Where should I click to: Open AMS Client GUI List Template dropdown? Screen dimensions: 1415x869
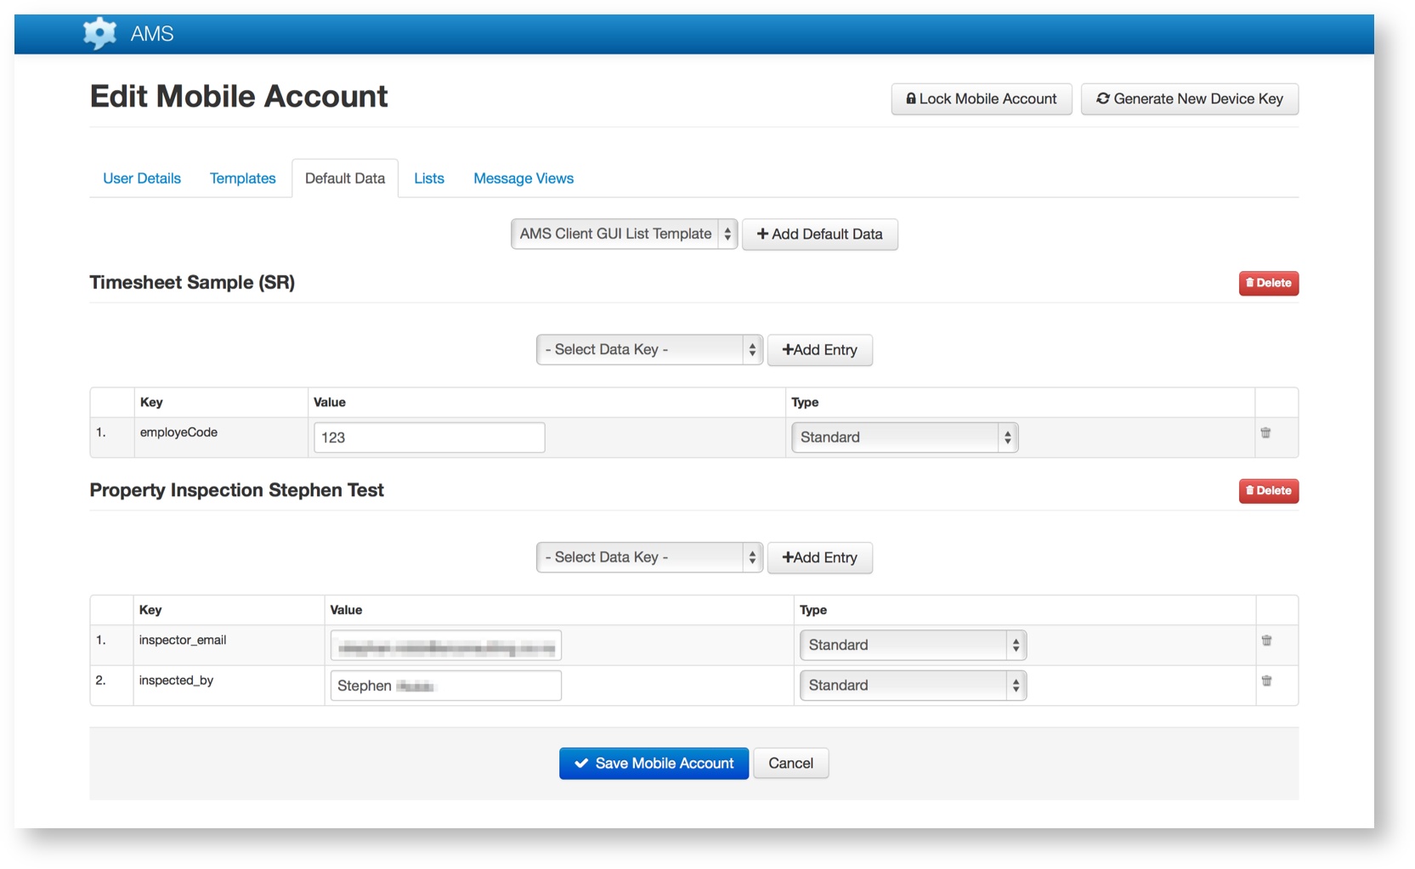pyautogui.click(x=624, y=234)
